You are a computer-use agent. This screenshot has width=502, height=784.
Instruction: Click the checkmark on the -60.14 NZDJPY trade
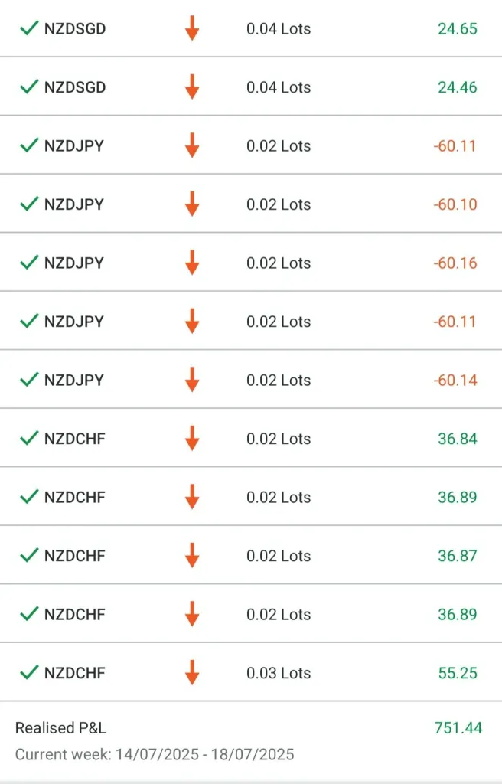[29, 380]
